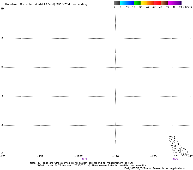Screen dimensions: 193x170
Task: Click the '25' legend scale label
Action: pos(147,7)
